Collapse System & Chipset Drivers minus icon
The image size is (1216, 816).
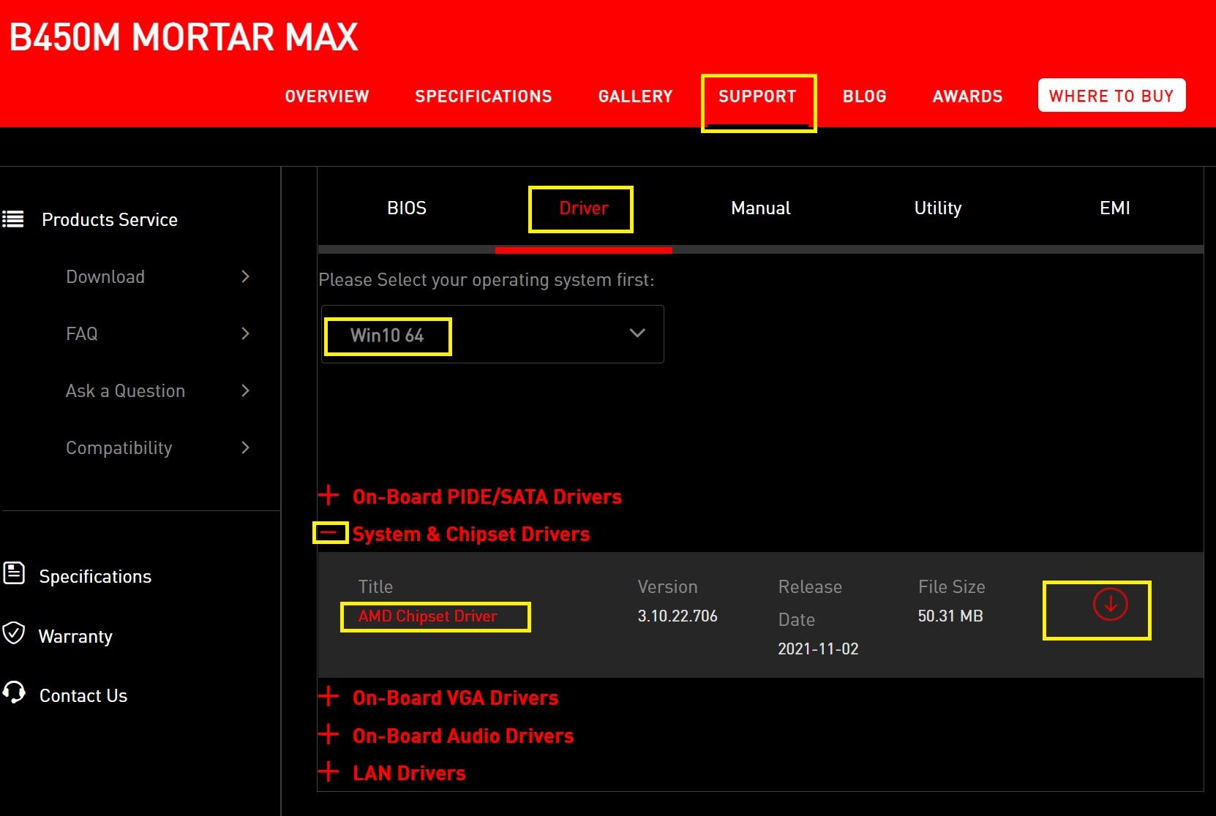pyautogui.click(x=329, y=533)
